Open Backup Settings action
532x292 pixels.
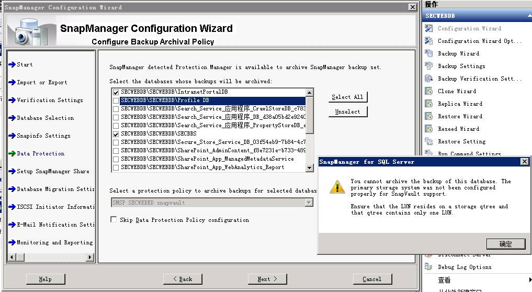coord(461,66)
